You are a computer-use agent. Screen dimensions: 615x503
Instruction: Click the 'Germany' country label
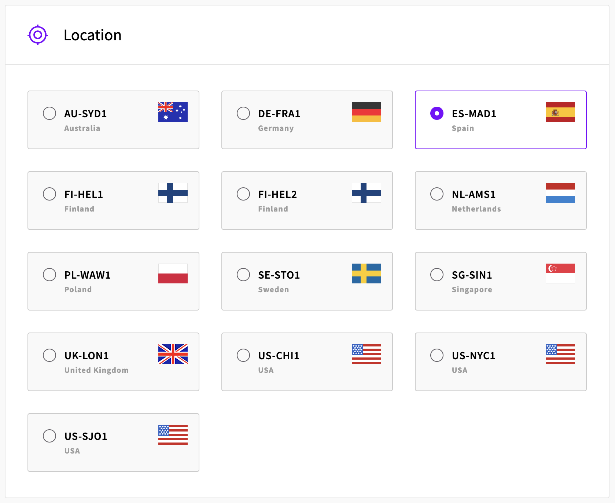(x=276, y=129)
